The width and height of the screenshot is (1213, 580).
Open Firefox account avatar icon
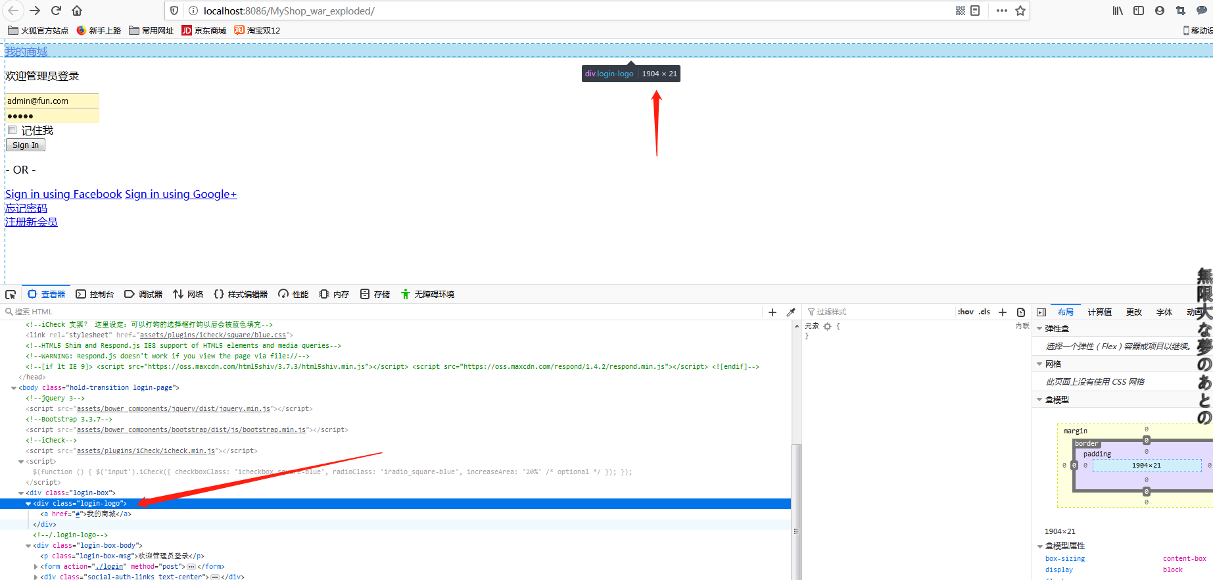pyautogui.click(x=1160, y=11)
